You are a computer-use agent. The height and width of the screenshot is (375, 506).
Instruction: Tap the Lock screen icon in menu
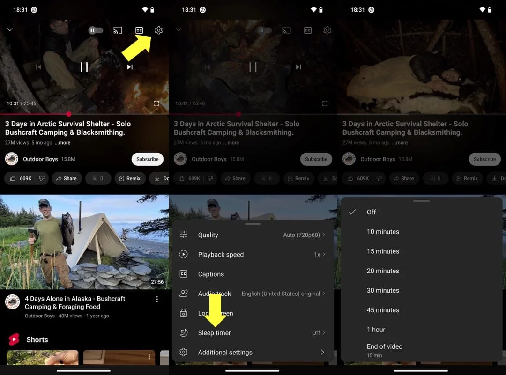point(183,313)
